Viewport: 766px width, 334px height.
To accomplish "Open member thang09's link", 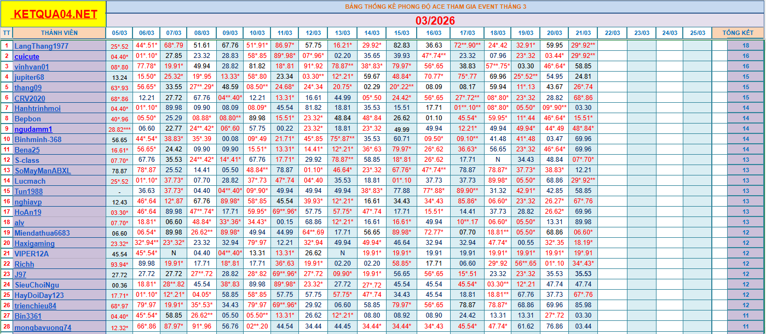I will coord(28,88).
